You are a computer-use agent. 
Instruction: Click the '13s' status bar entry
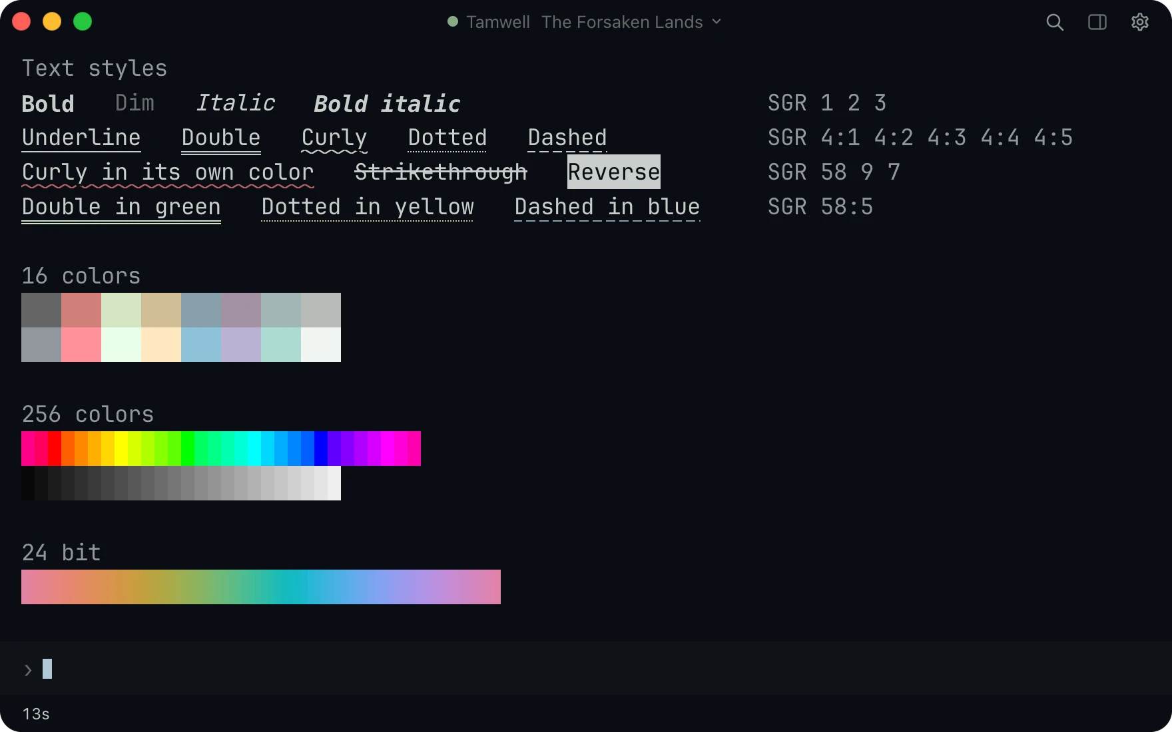[x=36, y=714]
